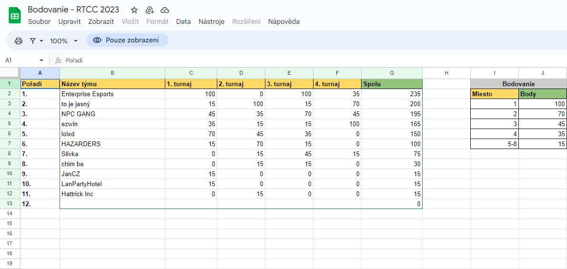Select row 1 header
Screen dimensions: 567x269
tap(10, 84)
